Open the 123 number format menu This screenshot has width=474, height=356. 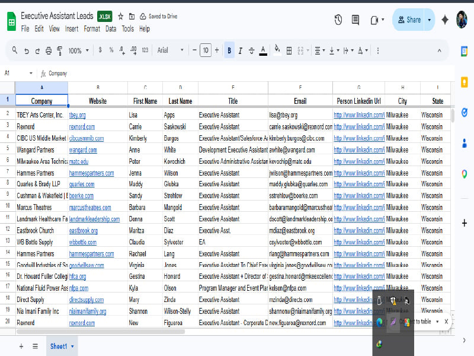(145, 50)
